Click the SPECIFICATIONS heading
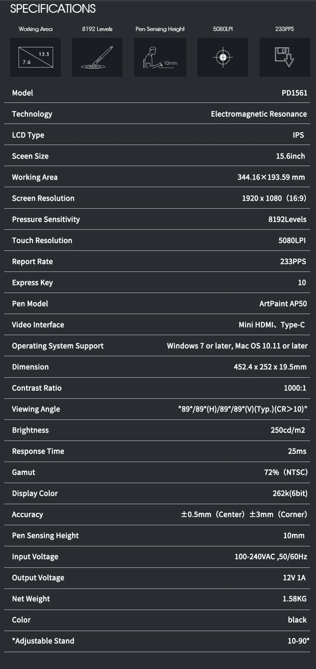The height and width of the screenshot is (669, 316). pos(53,9)
